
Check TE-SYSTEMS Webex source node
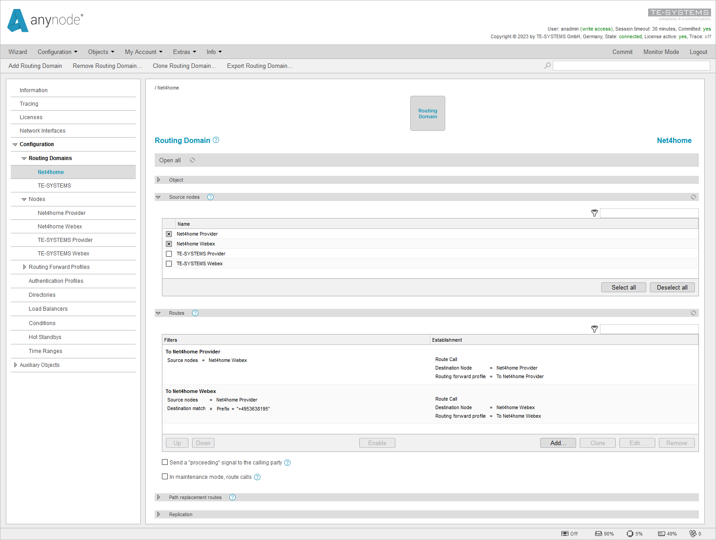click(169, 263)
